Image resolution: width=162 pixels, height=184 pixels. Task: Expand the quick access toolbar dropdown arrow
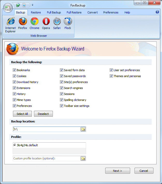[x=33, y=5]
